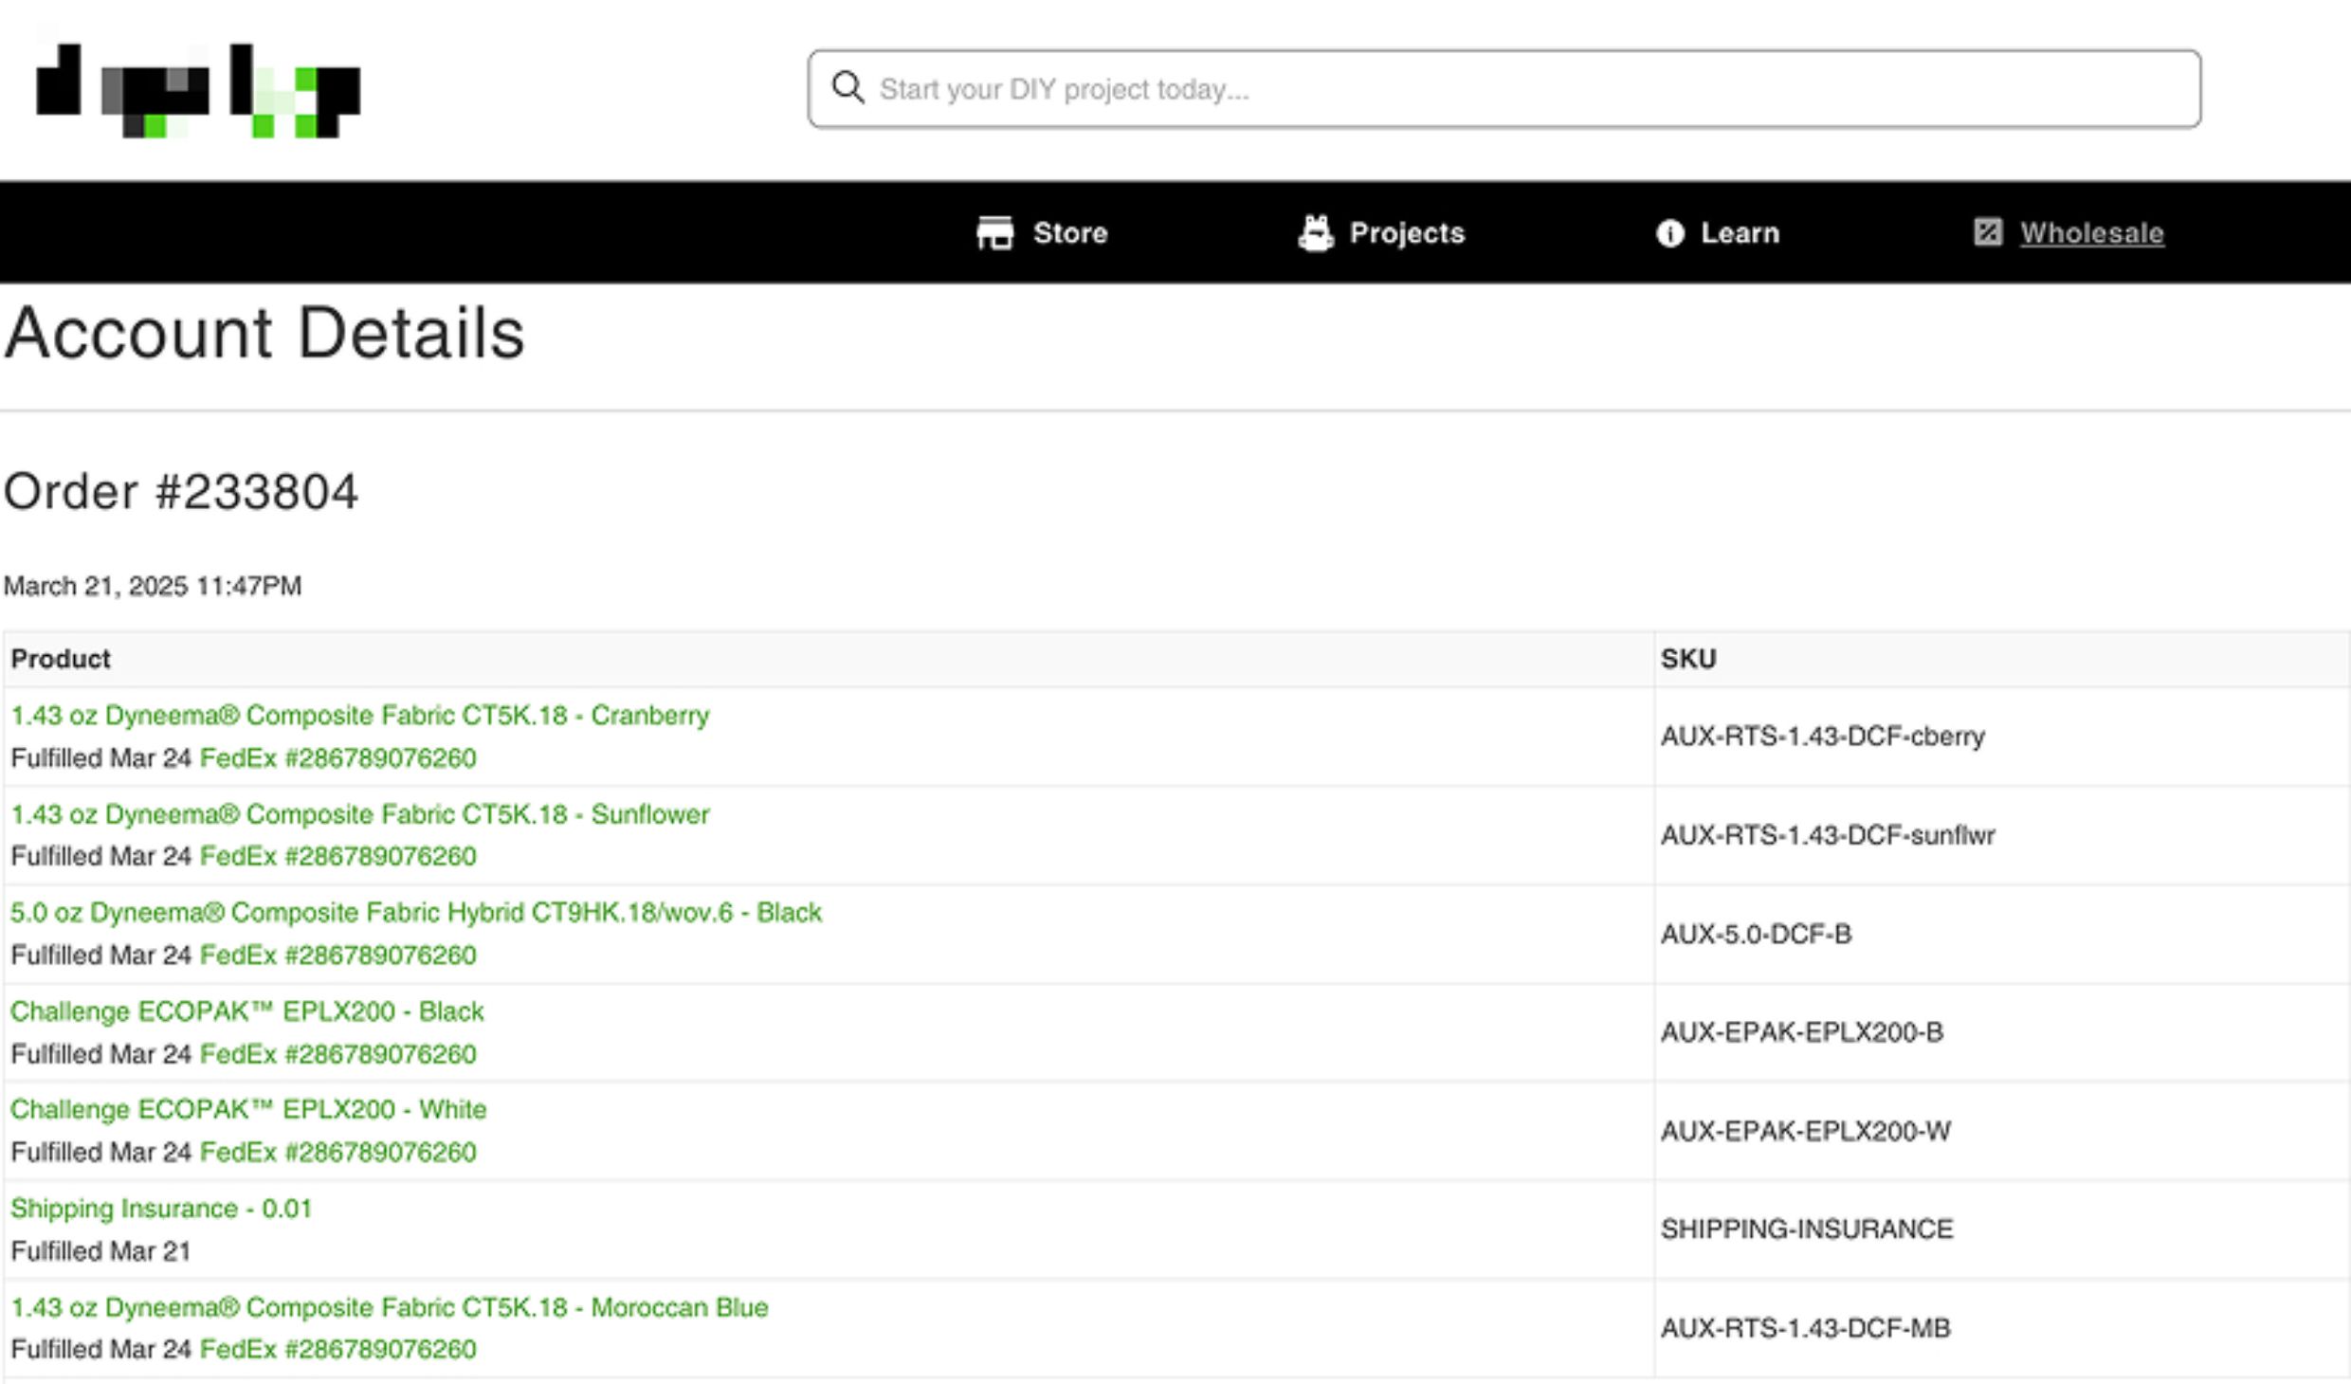Open 5.0 oz Dyneema Hybrid Black product
This screenshot has height=1384, width=2351.
click(x=416, y=912)
